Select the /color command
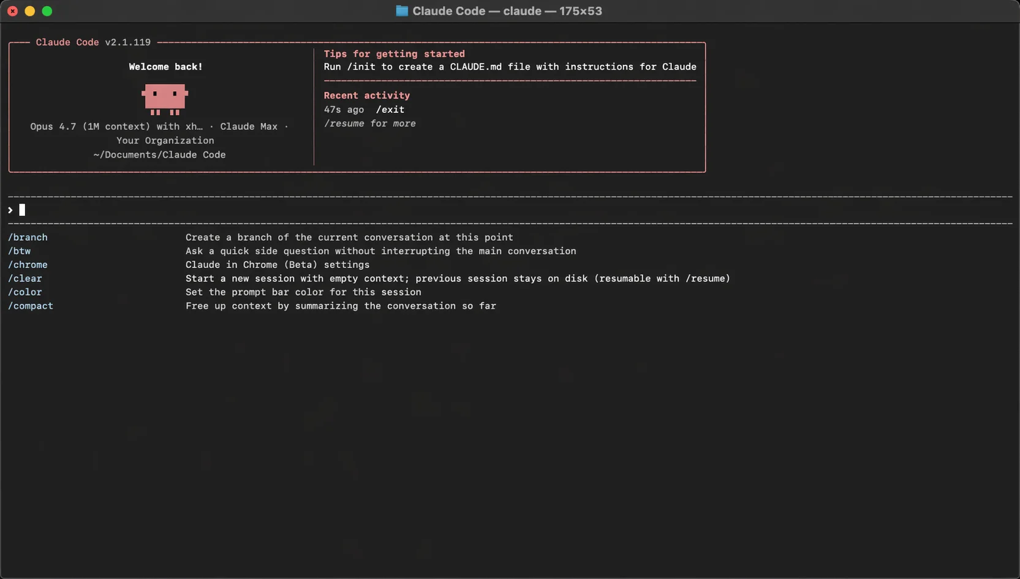The image size is (1020, 579). tap(25, 292)
